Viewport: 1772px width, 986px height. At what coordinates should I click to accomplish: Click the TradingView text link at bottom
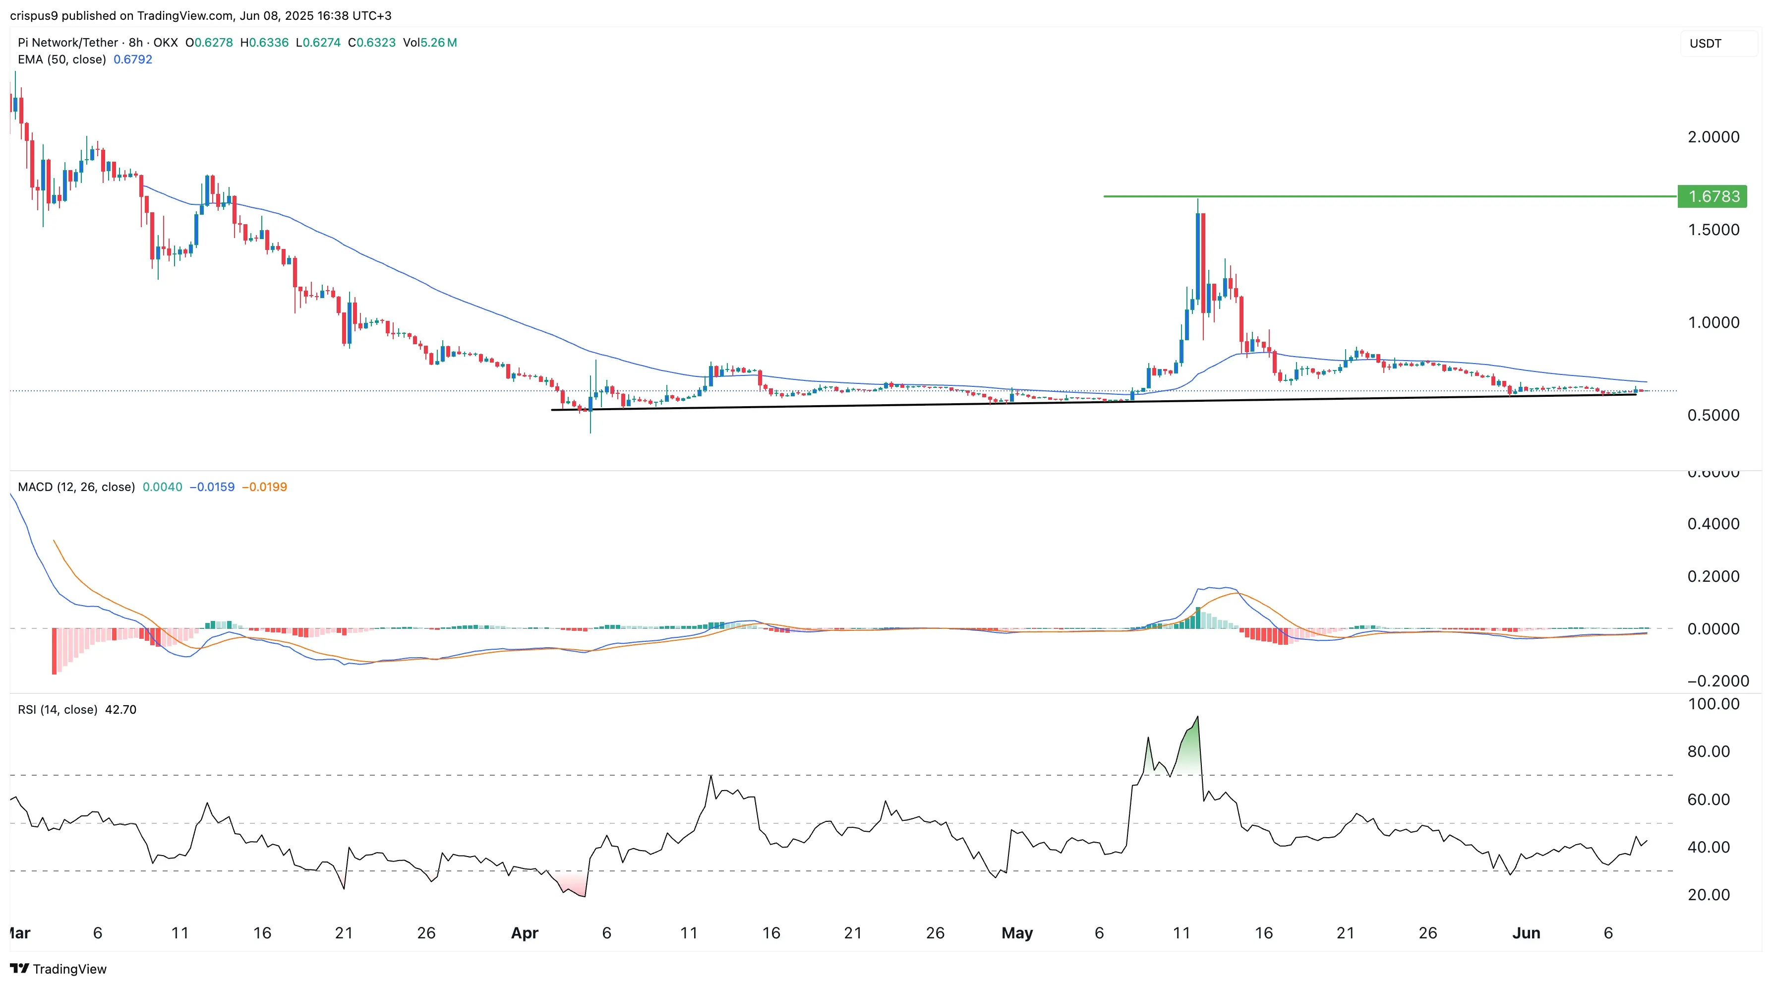[x=69, y=969]
